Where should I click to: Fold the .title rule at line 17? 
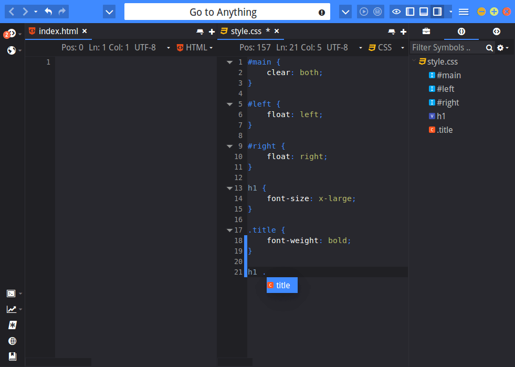tap(229, 230)
